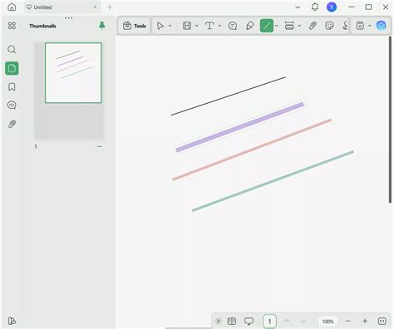Expand the Text tool dropdown arrow

219,26
